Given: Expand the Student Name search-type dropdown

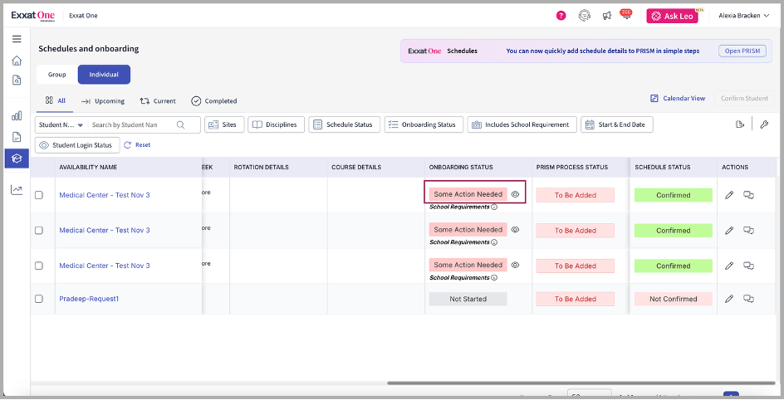Looking at the screenshot, I should coord(61,124).
